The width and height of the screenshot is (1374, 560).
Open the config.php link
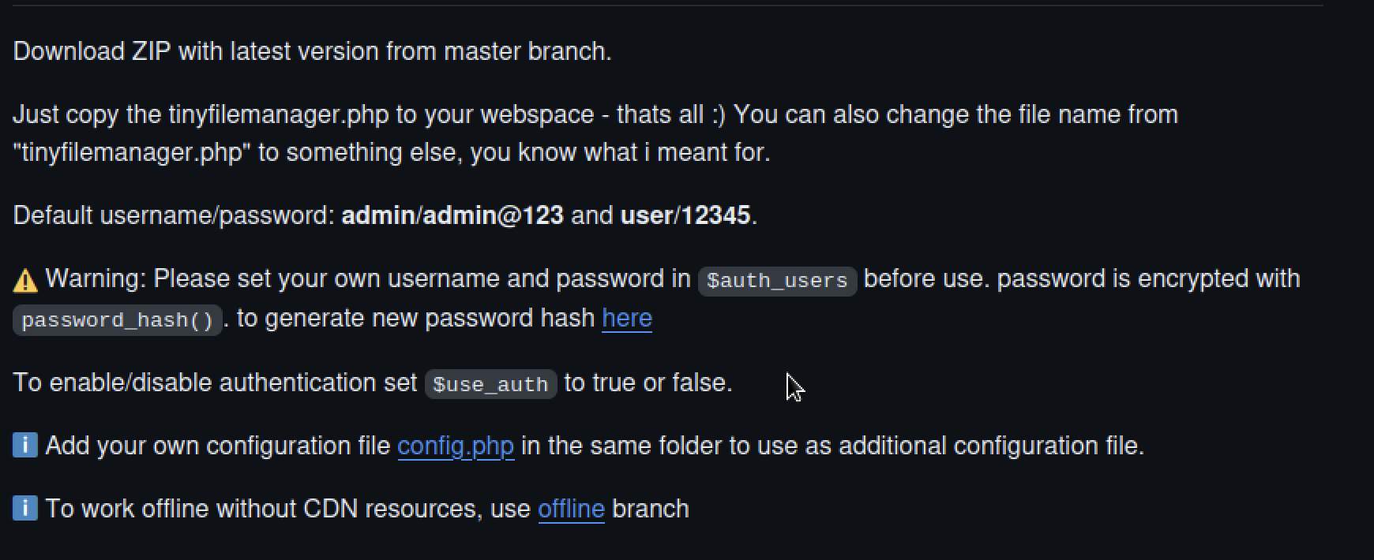(456, 446)
